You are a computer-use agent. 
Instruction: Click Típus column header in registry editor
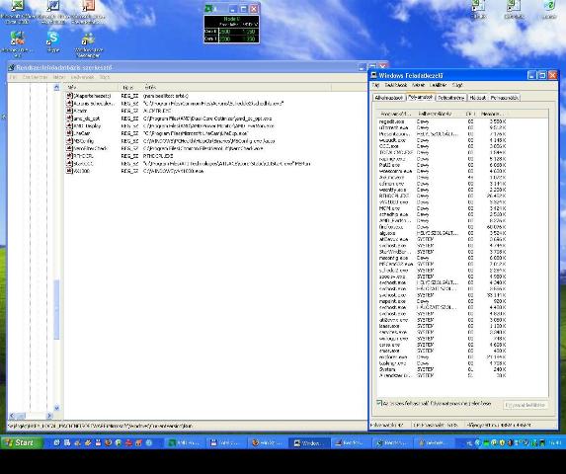[130, 87]
